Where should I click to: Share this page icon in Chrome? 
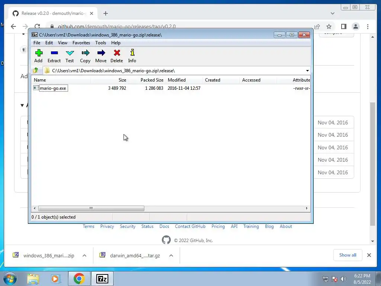(317, 26)
